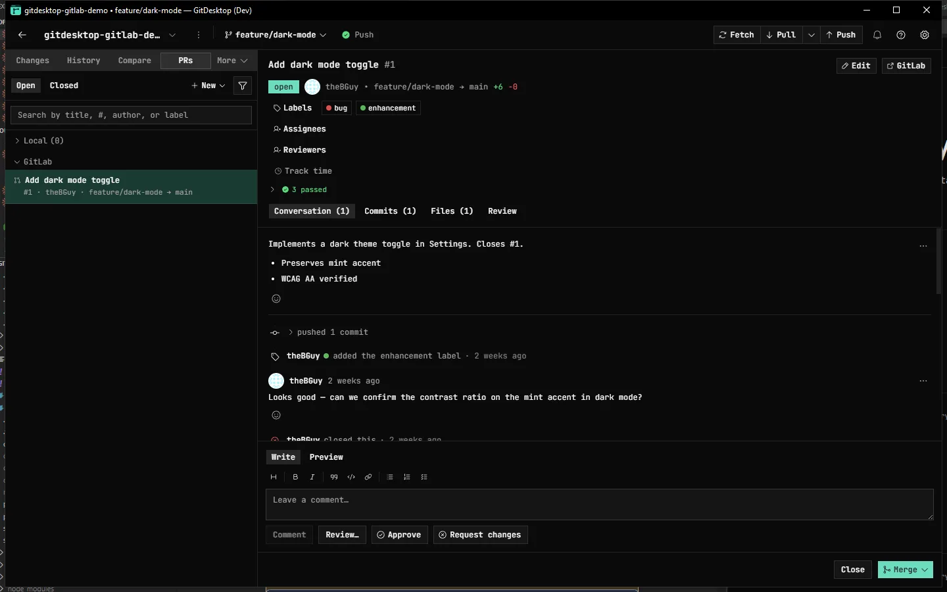The width and height of the screenshot is (947, 592).
Task: Collapse the GitLab group
Action: (33, 162)
